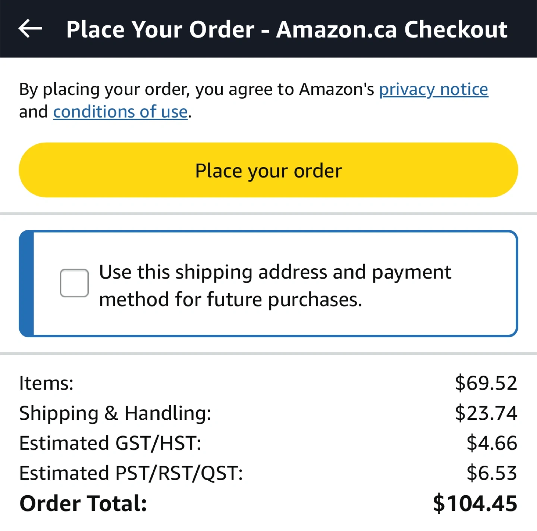Select the bold Order Total label
537x531 pixels.
click(83, 503)
